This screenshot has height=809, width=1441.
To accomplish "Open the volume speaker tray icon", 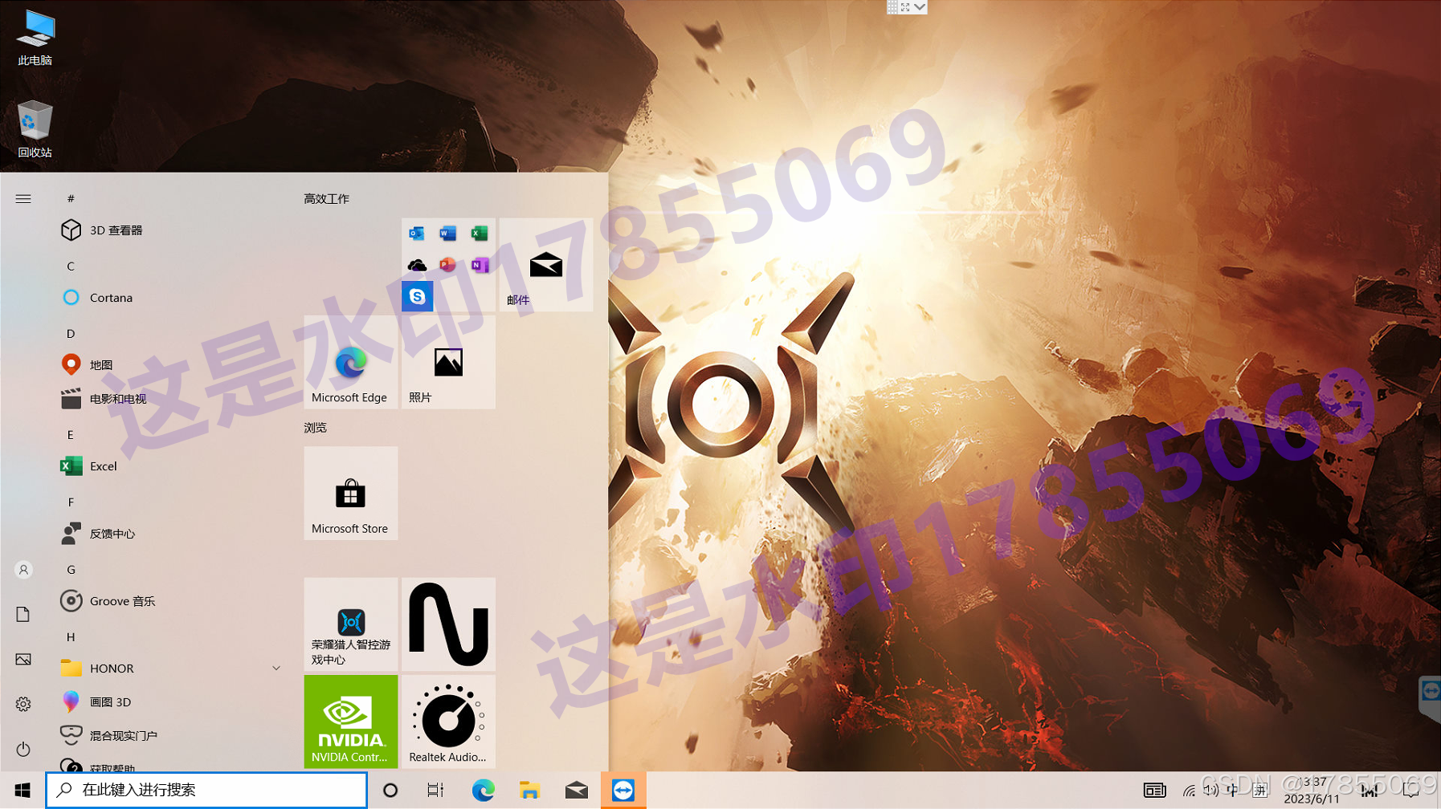I will [x=1210, y=791].
